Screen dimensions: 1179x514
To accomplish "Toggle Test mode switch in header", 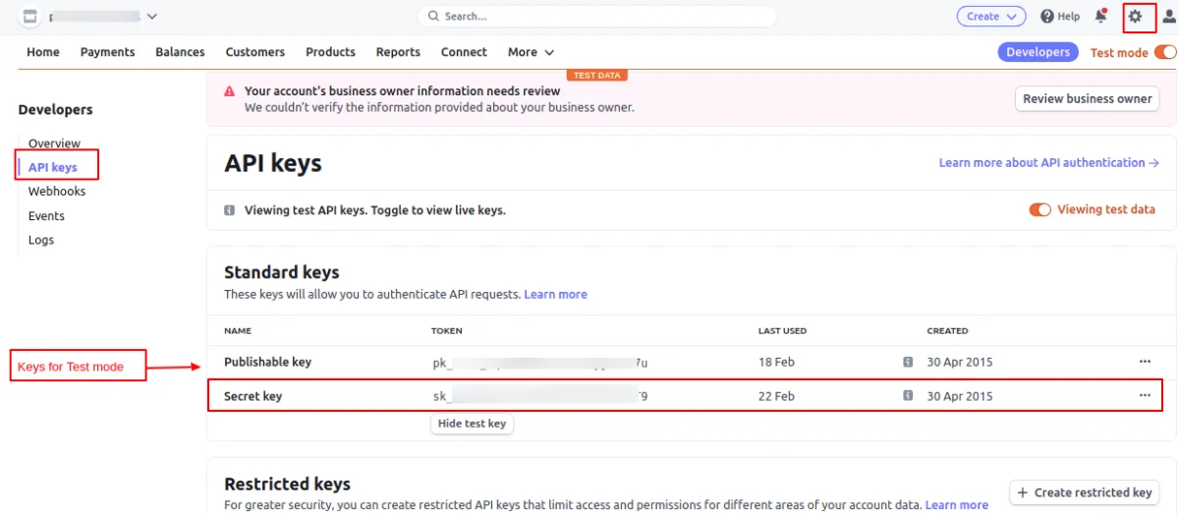I will (x=1165, y=52).
